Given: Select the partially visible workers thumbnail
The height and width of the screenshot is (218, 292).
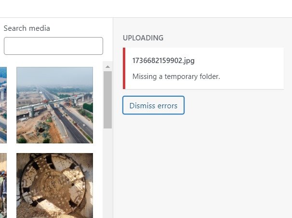Looking at the screenshot, I should 3,185.
